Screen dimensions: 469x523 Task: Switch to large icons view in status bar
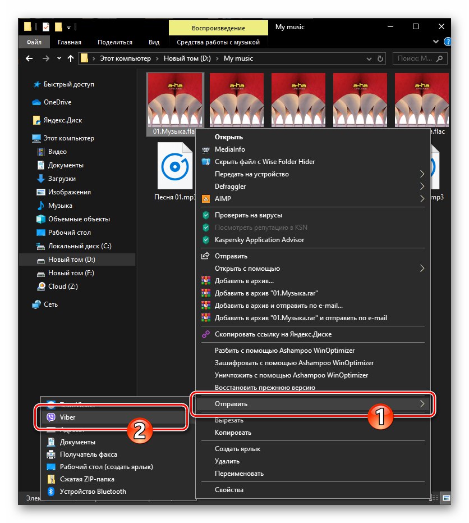[447, 498]
